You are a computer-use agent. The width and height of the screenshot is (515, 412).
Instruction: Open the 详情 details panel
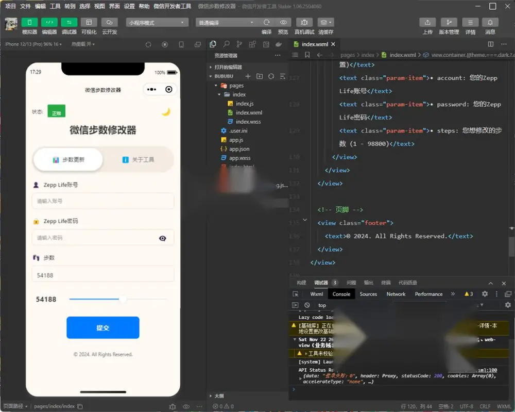tap(470, 22)
